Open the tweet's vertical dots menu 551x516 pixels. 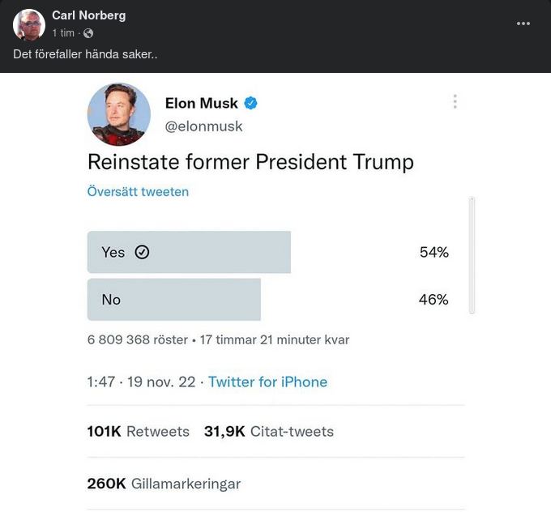pos(455,101)
